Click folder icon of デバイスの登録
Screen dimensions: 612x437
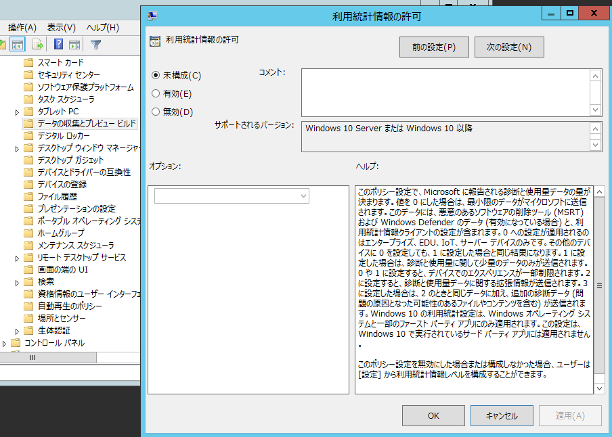[x=28, y=184]
